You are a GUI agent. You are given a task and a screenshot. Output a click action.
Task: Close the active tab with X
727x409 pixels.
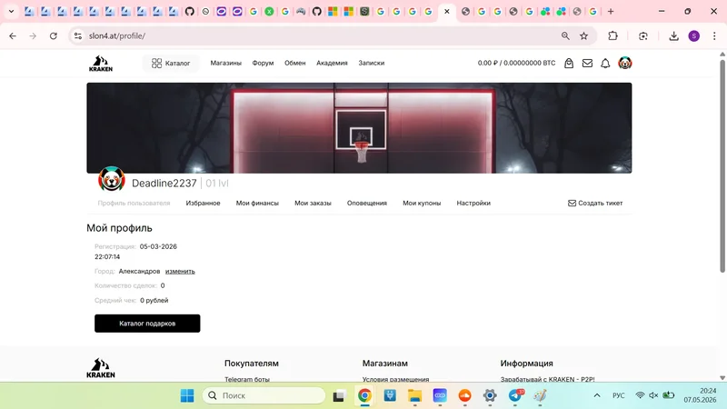447,12
